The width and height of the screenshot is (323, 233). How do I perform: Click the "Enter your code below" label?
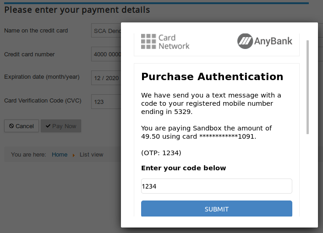pos(184,168)
